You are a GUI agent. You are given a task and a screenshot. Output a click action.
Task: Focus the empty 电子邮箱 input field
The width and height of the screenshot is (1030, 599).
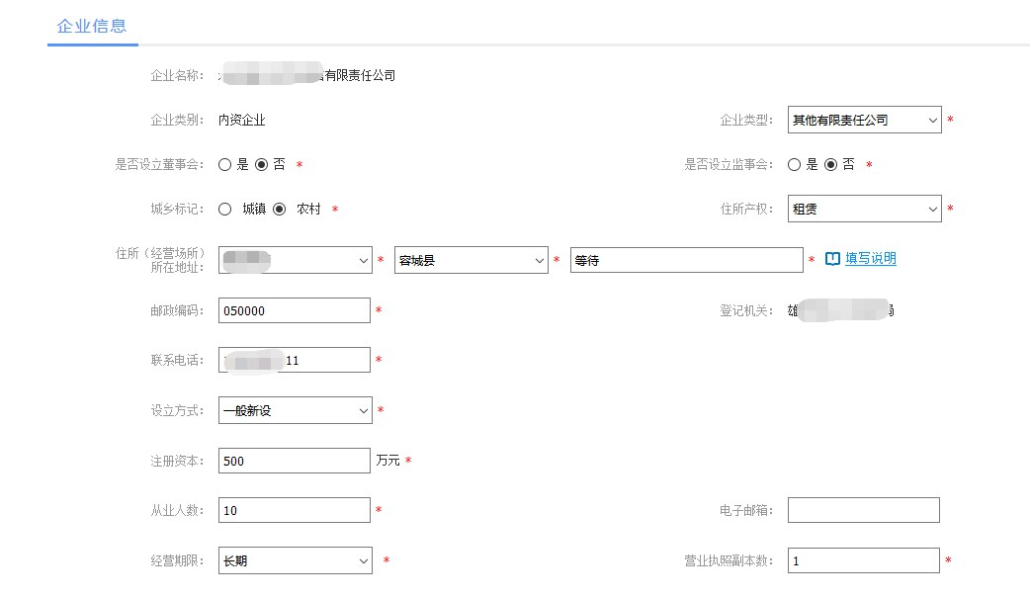coord(863,510)
